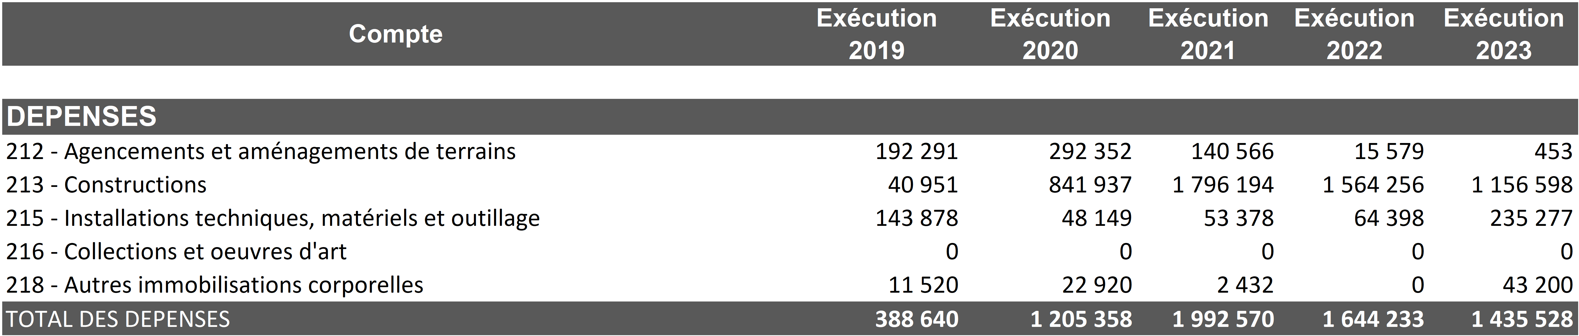Click the TOTAL DES DEPENSES label
1579x336 pixels.
(118, 319)
